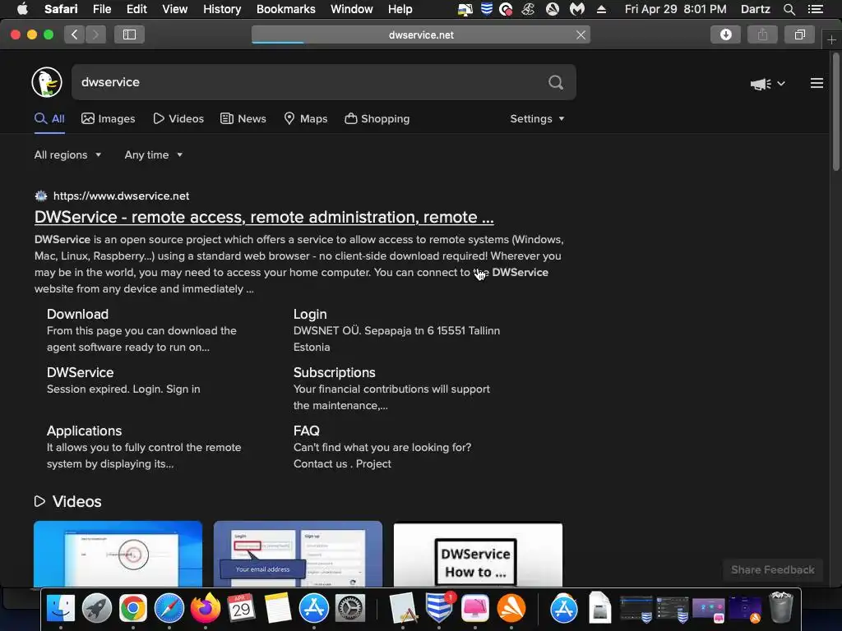This screenshot has height=631, width=842.
Task: Open the Subscriptions sitelink
Action: point(334,372)
